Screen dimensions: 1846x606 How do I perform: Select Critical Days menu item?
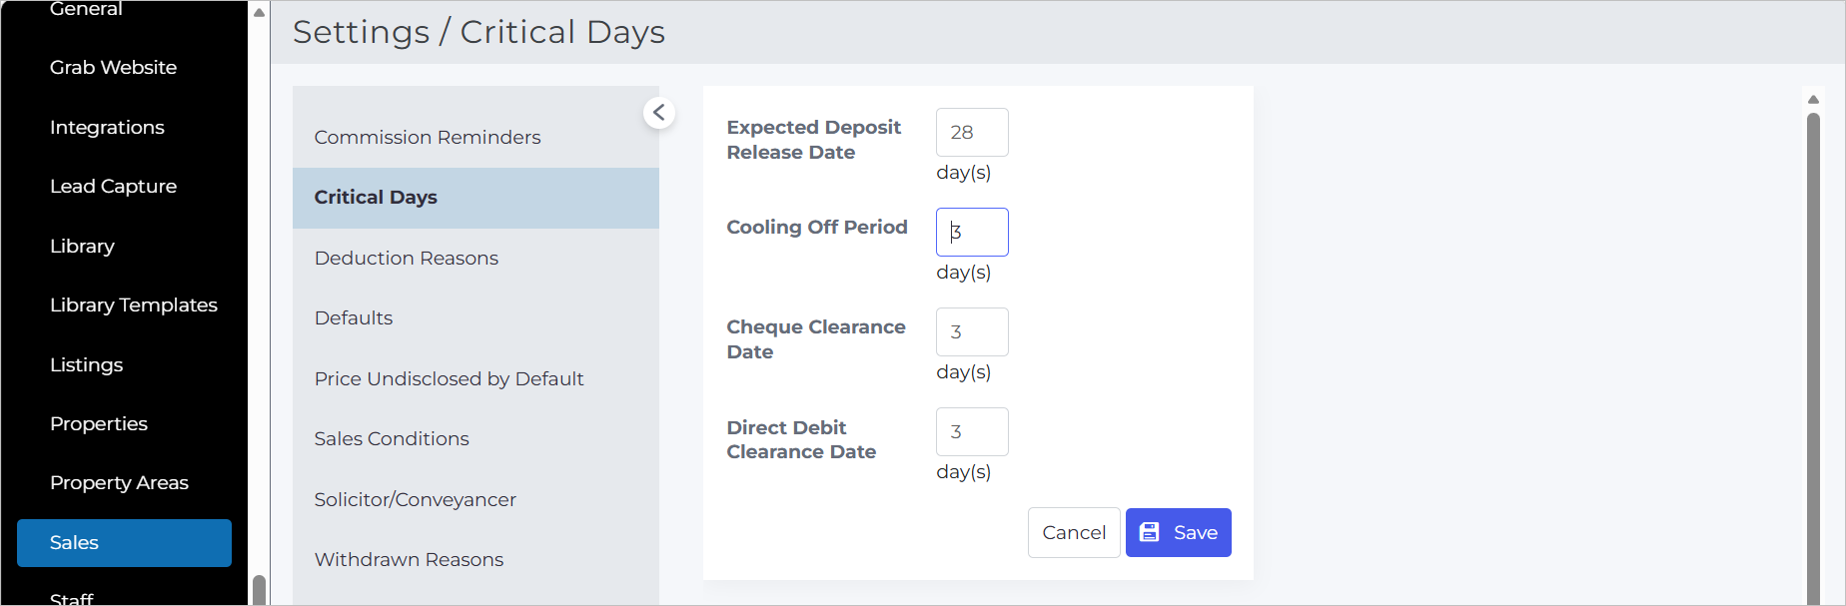tap(475, 198)
